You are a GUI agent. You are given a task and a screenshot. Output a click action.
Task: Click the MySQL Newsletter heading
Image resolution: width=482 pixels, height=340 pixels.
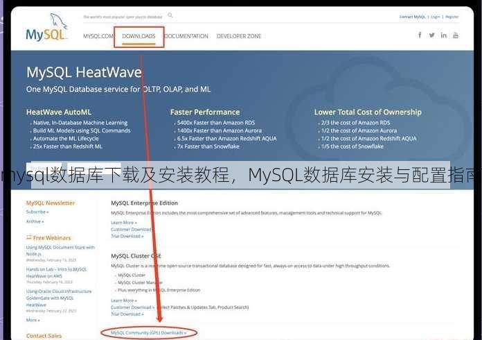(51, 203)
